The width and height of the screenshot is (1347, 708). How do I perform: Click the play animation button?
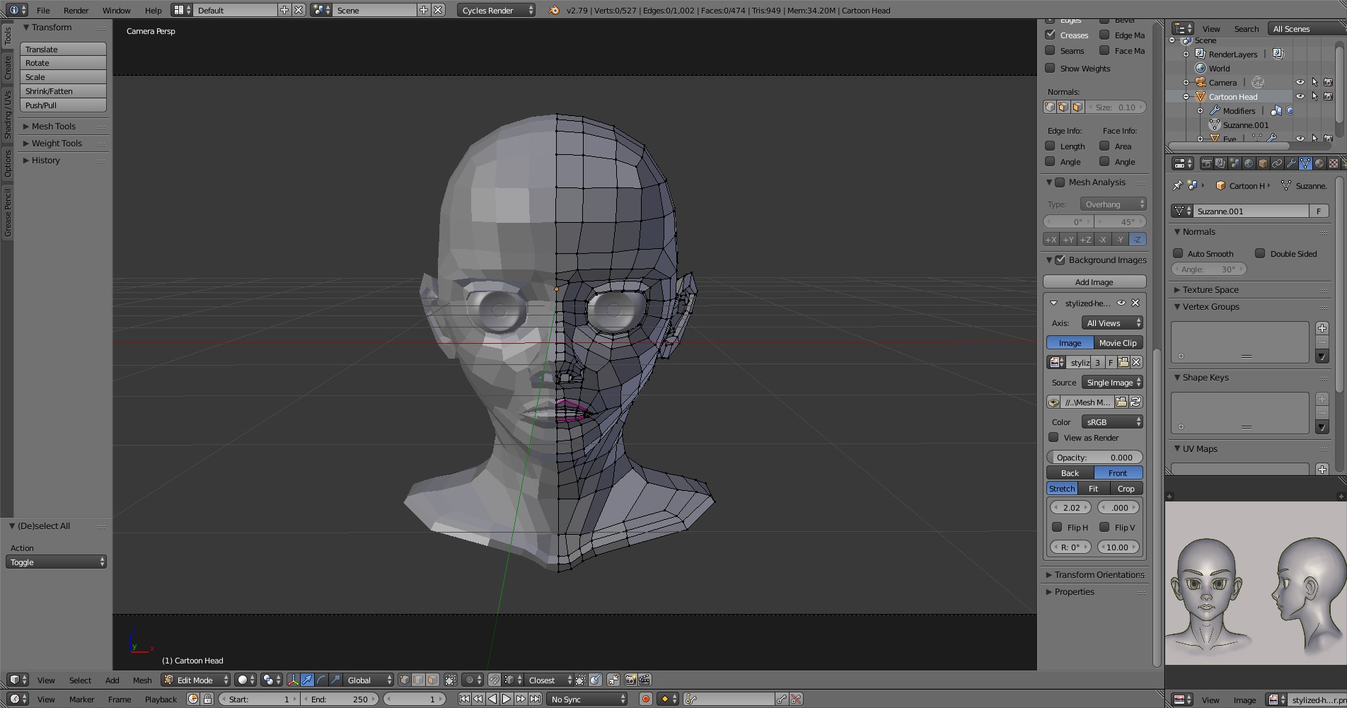507,699
